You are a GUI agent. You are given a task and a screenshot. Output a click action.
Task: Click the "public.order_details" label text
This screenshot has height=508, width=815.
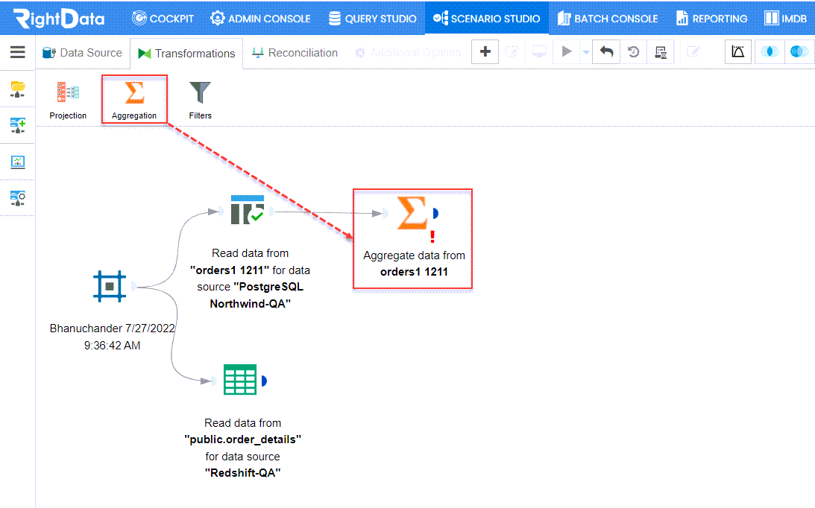[243, 439]
